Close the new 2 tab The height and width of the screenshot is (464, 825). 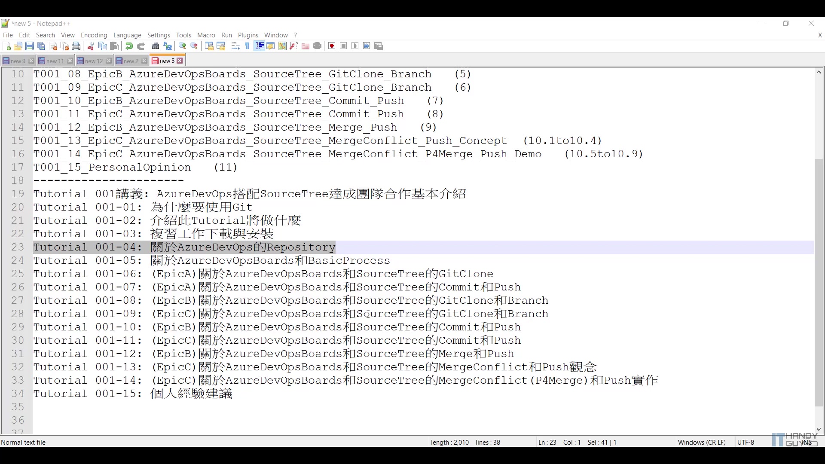click(x=144, y=61)
